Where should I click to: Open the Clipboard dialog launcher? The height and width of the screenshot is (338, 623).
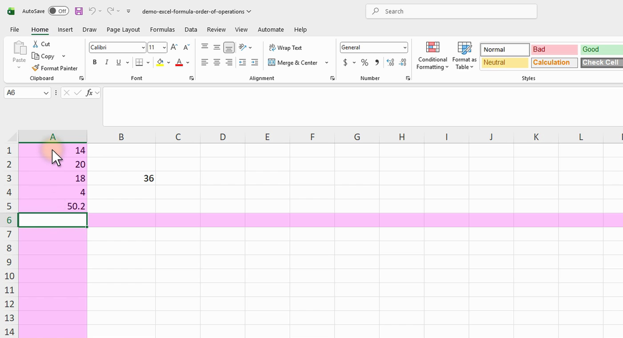tap(82, 78)
